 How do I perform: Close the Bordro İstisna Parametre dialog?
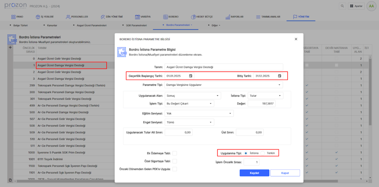[x=296, y=39]
